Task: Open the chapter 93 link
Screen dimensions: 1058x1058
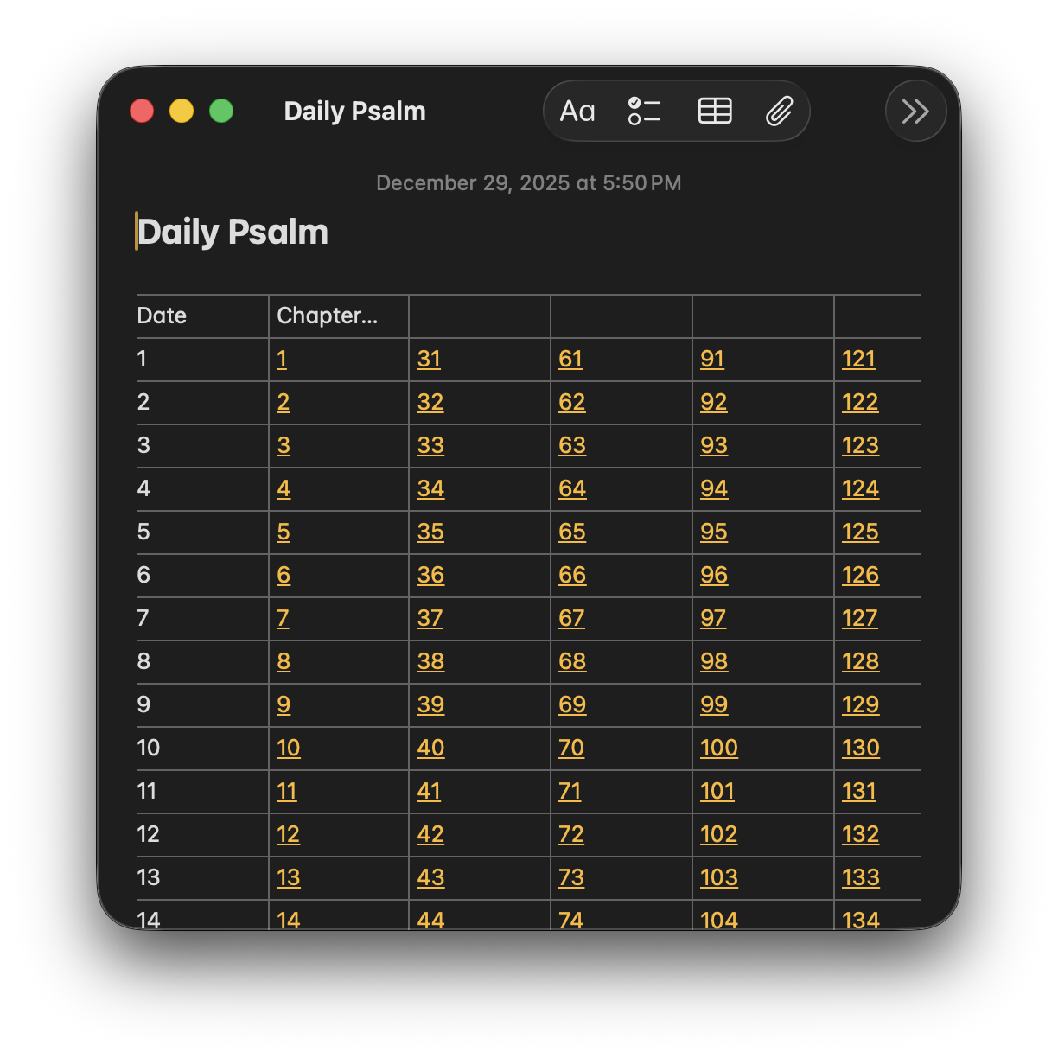Action: coord(714,446)
